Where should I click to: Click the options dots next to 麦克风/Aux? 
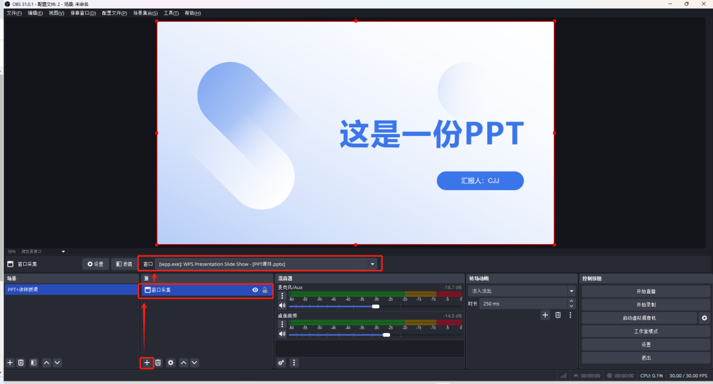pyautogui.click(x=282, y=295)
